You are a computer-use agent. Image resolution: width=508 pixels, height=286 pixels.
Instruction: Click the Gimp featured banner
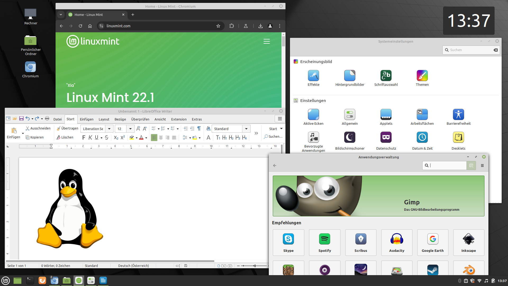378,196
